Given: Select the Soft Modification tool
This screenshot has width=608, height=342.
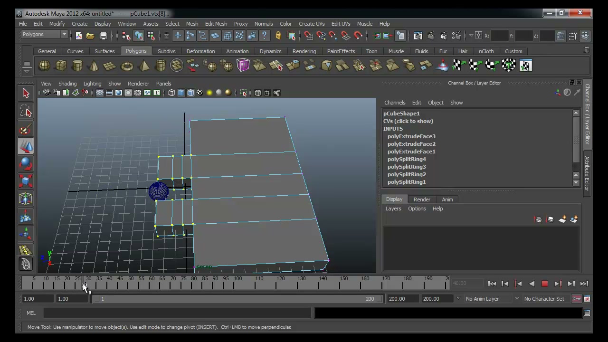Looking at the screenshot, I should [26, 217].
